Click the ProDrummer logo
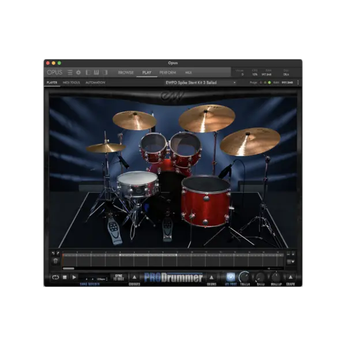The image size is (346, 346). [x=173, y=277]
